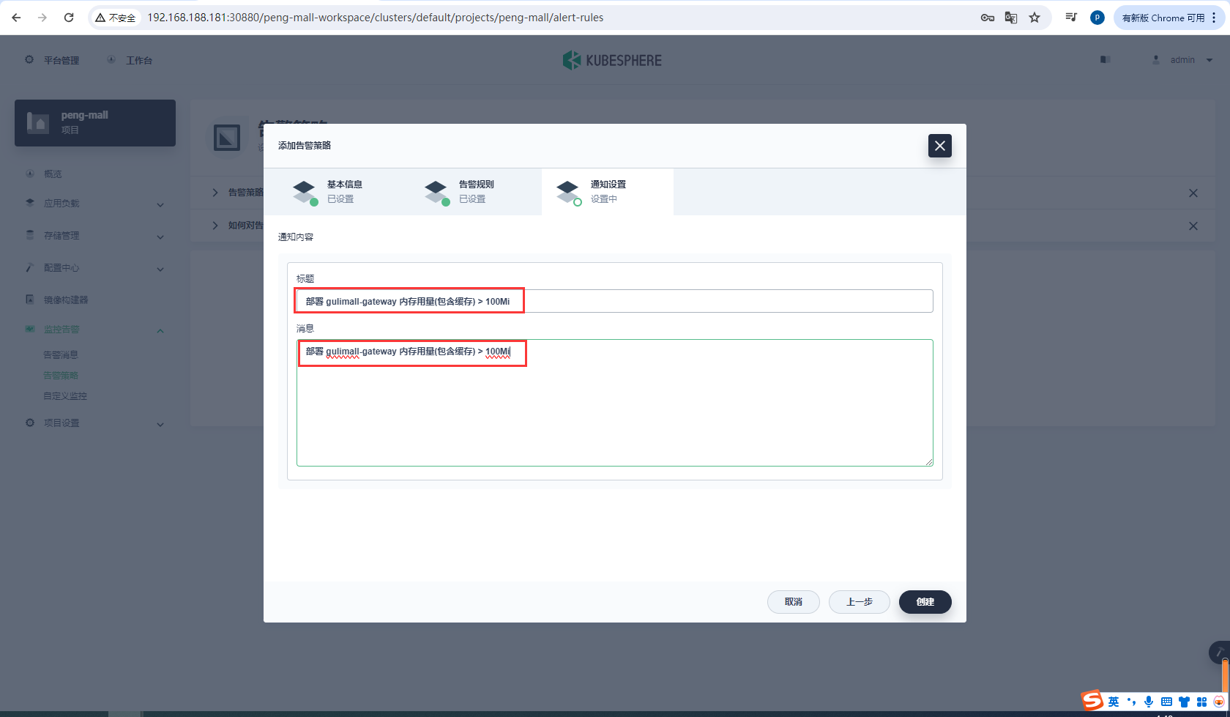Open the Sogou soft keyboard icon
Viewport: 1230px width, 717px height.
(x=1166, y=702)
